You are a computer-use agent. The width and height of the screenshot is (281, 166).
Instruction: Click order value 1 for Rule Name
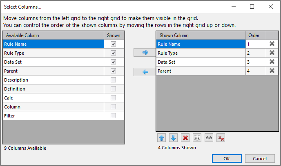(256, 44)
